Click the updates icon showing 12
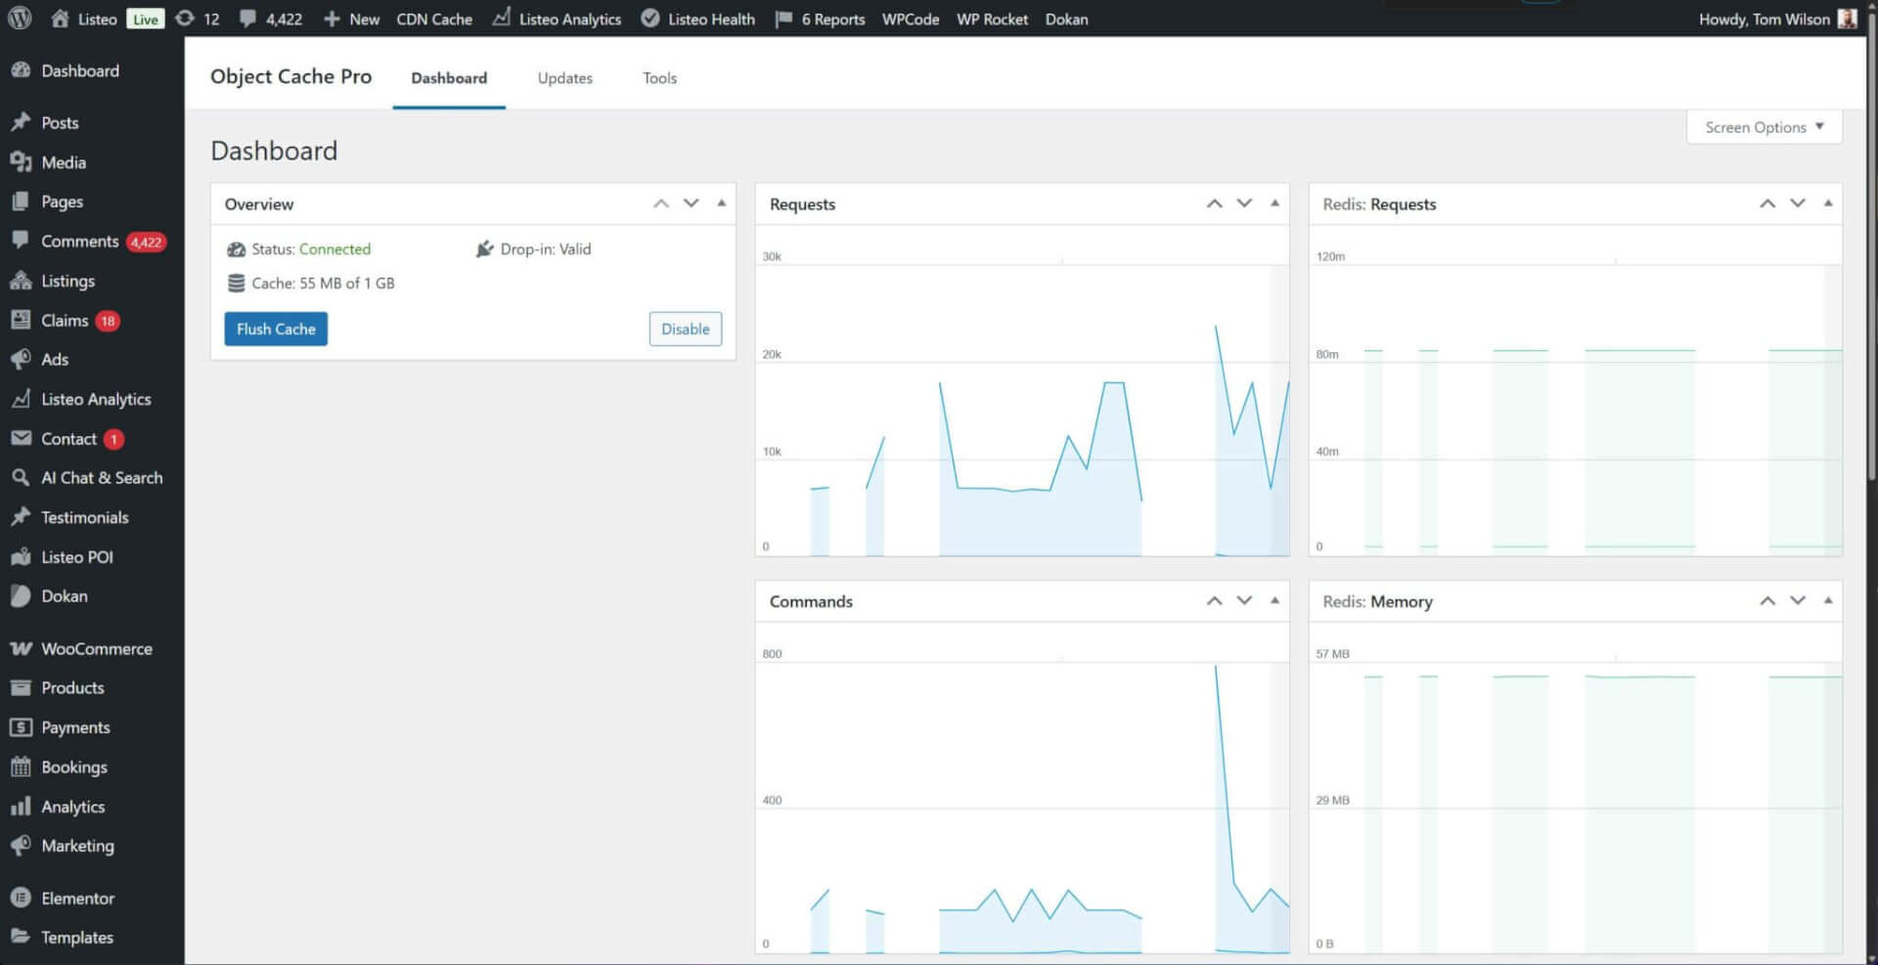 pos(185,19)
